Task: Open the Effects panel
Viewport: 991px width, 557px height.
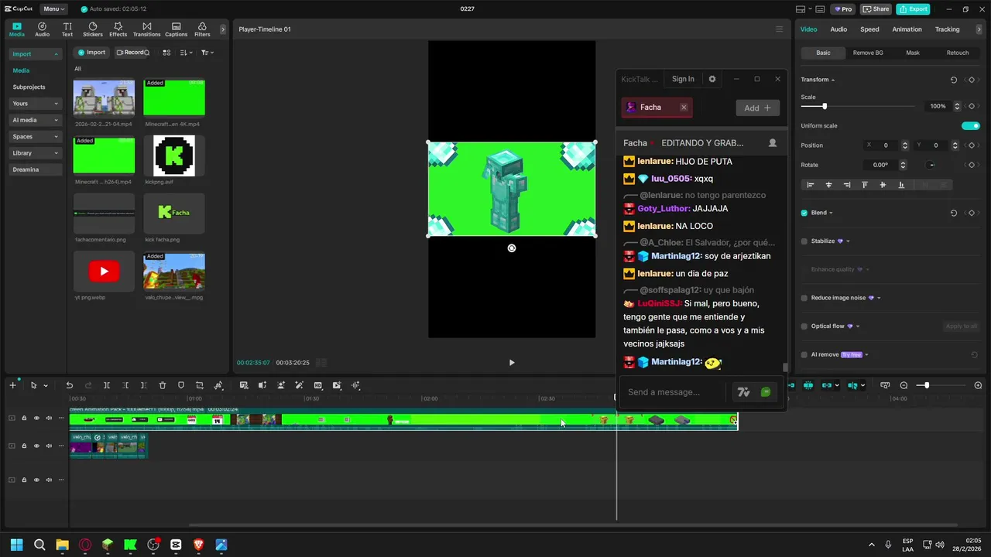Action: click(x=118, y=29)
